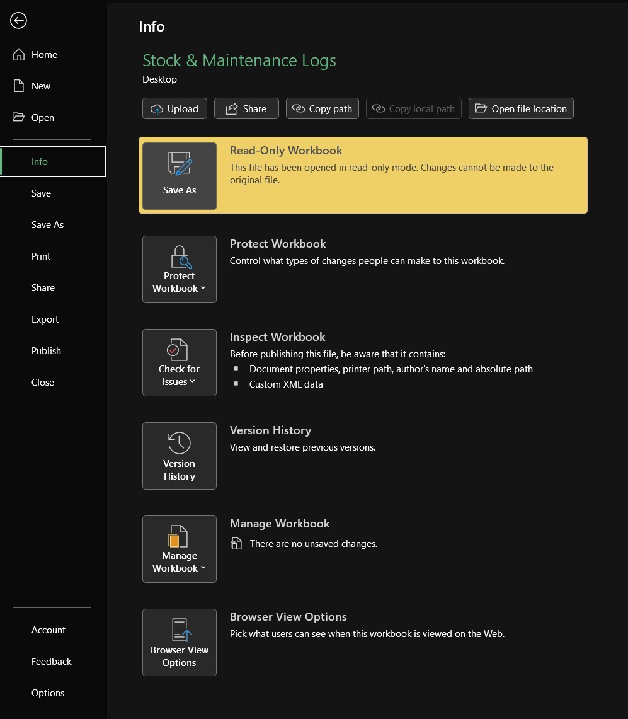Click the Read-Only Workbook heading
The height and width of the screenshot is (719, 628).
286,151
